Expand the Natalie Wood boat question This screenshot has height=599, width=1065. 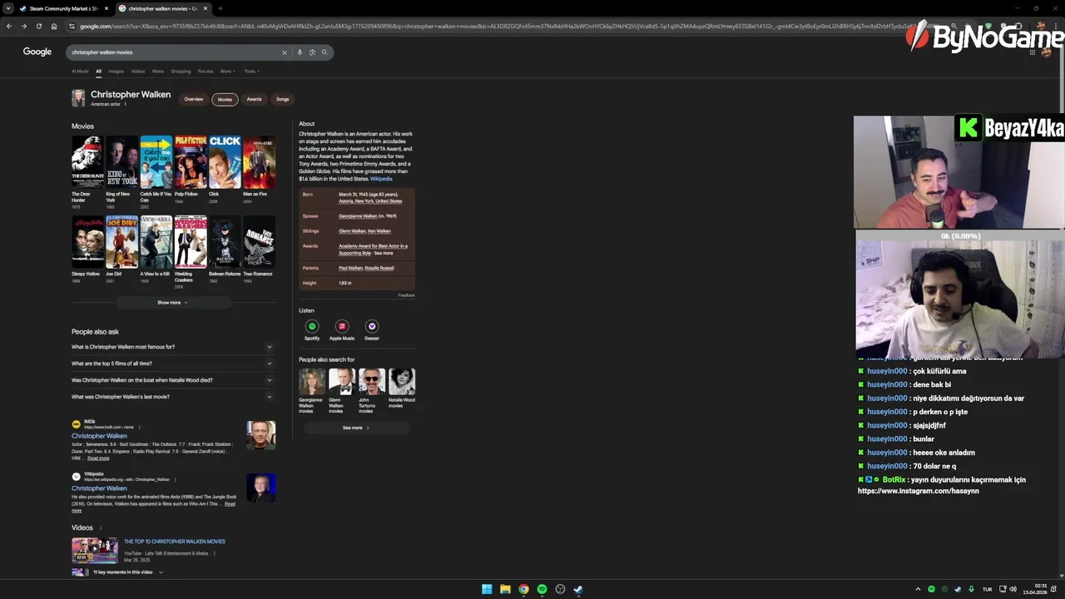(x=173, y=380)
